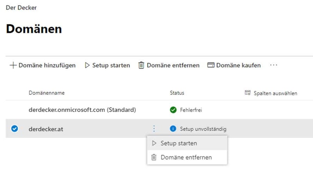Click the play icon in the context menu

pyautogui.click(x=154, y=143)
